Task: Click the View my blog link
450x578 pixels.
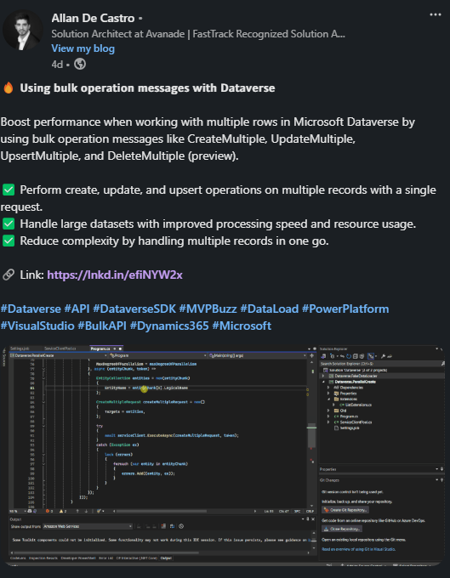Action: tap(83, 48)
